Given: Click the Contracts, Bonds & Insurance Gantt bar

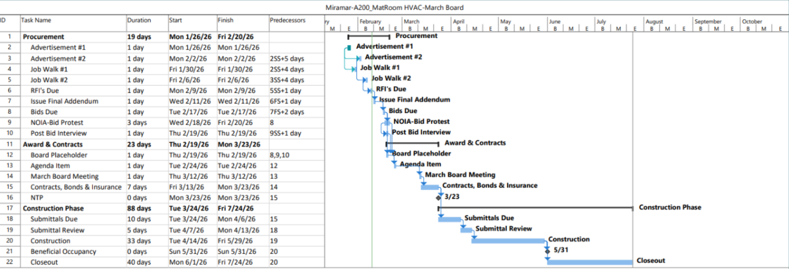Looking at the screenshot, I should 430,187.
